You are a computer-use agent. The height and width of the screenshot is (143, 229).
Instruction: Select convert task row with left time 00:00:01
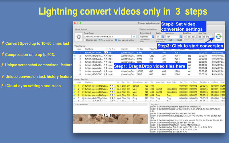pos(149,89)
